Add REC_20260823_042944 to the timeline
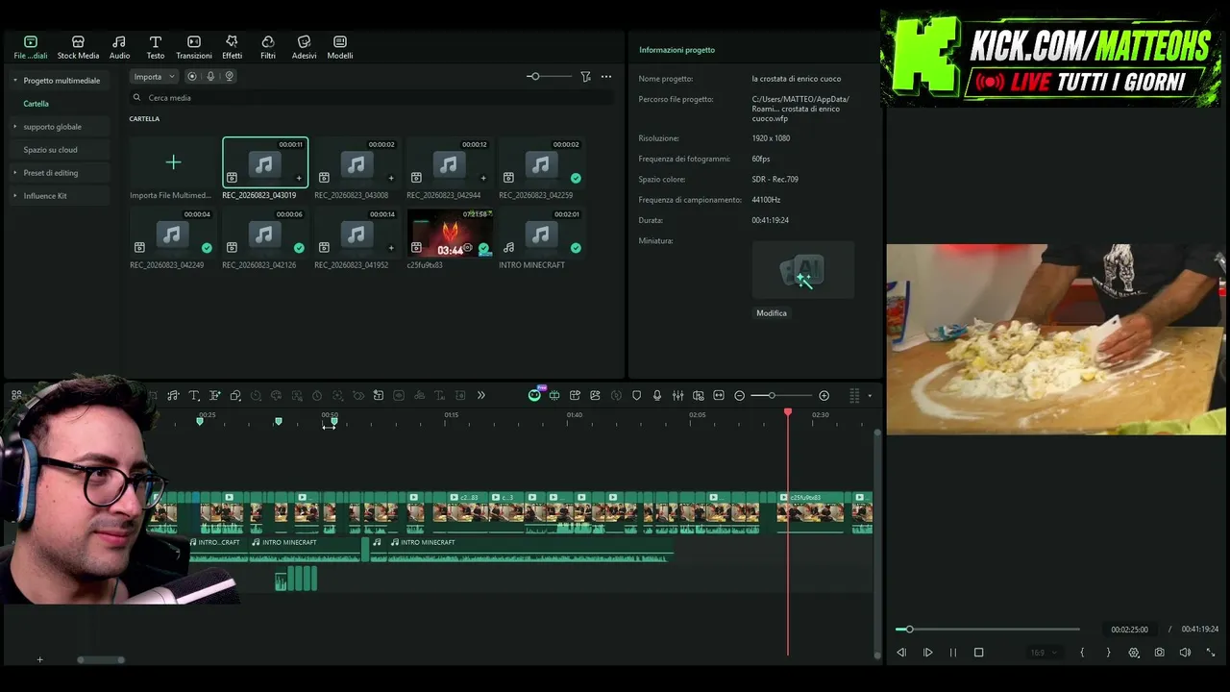 tap(483, 178)
